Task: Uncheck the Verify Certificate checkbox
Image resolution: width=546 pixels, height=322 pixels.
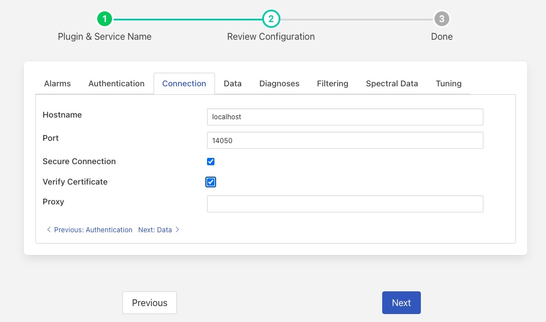Action: coord(210,182)
